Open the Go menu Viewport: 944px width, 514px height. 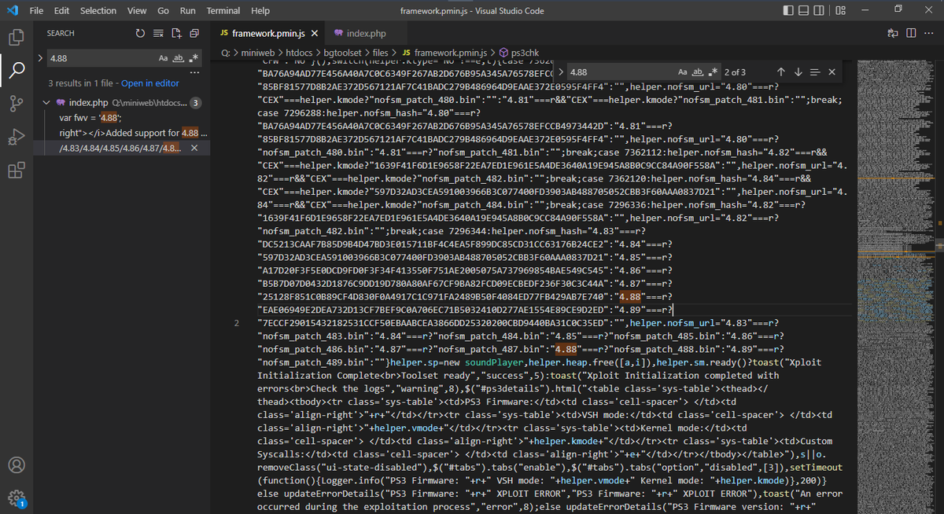163,11
